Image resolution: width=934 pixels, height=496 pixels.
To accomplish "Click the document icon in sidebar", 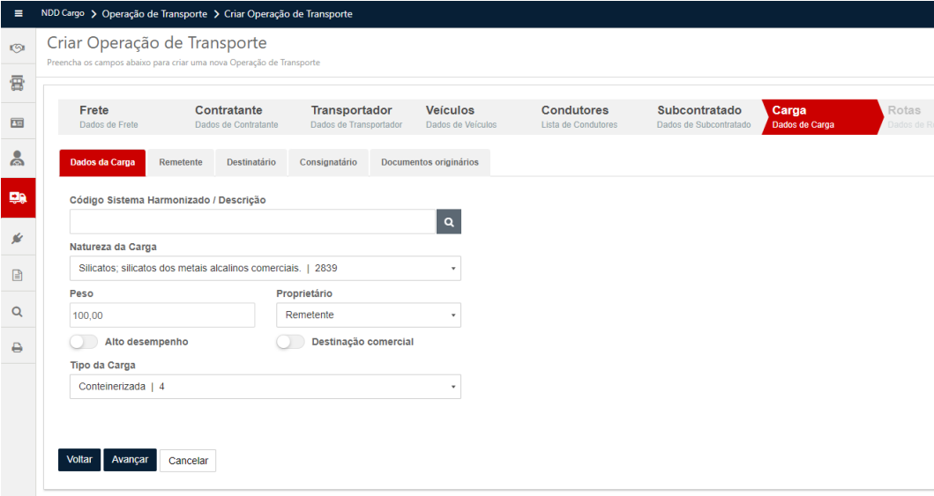I will (x=17, y=275).
